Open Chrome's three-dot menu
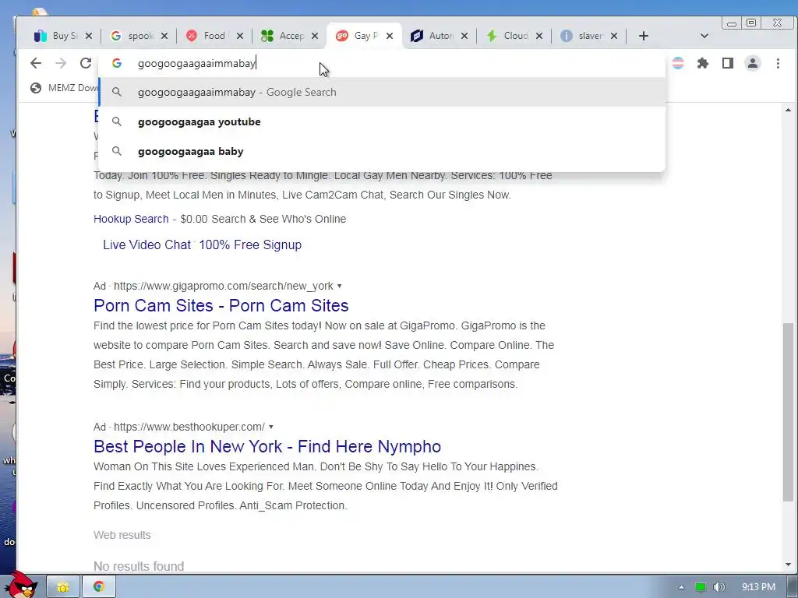798x598 pixels. 778,63
